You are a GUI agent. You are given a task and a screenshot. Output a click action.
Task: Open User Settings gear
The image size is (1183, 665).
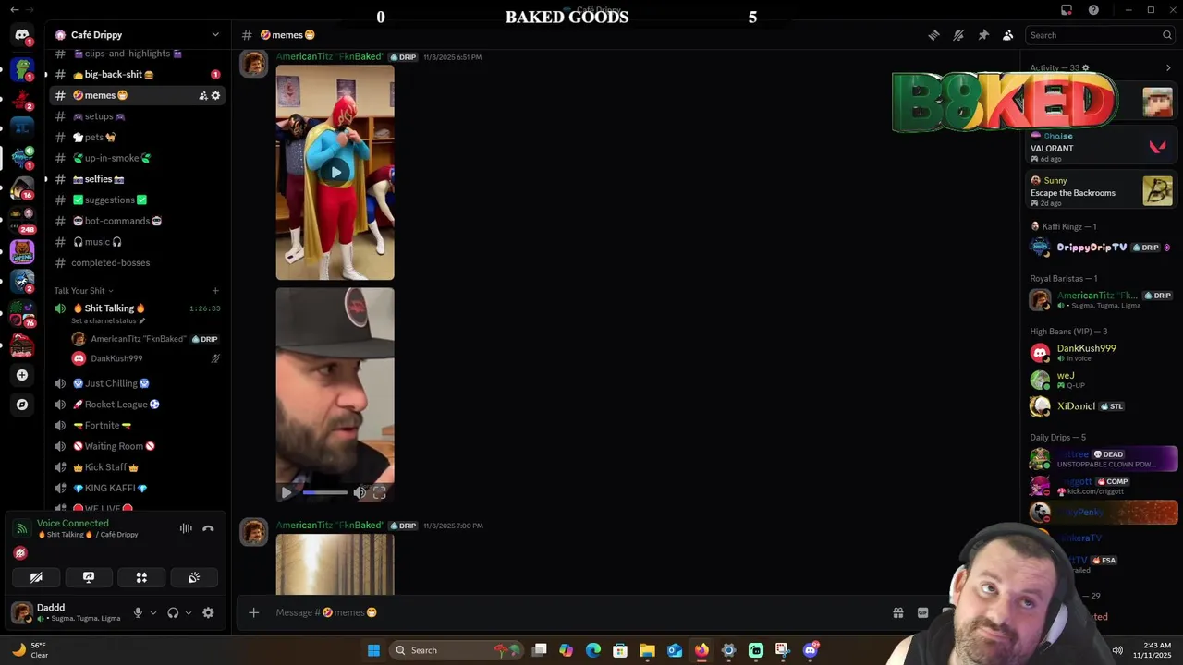[208, 612]
